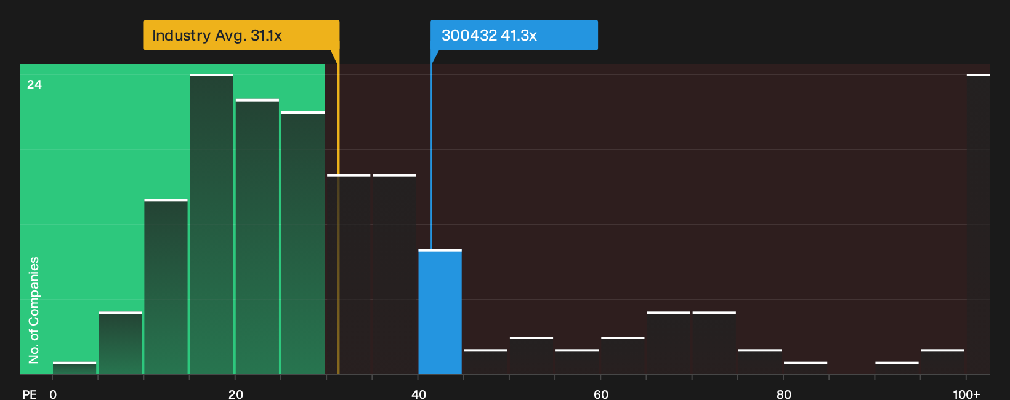This screenshot has width=1010, height=400.
Task: Select the tallest green bar, PE 15–20
Action: [x=212, y=224]
